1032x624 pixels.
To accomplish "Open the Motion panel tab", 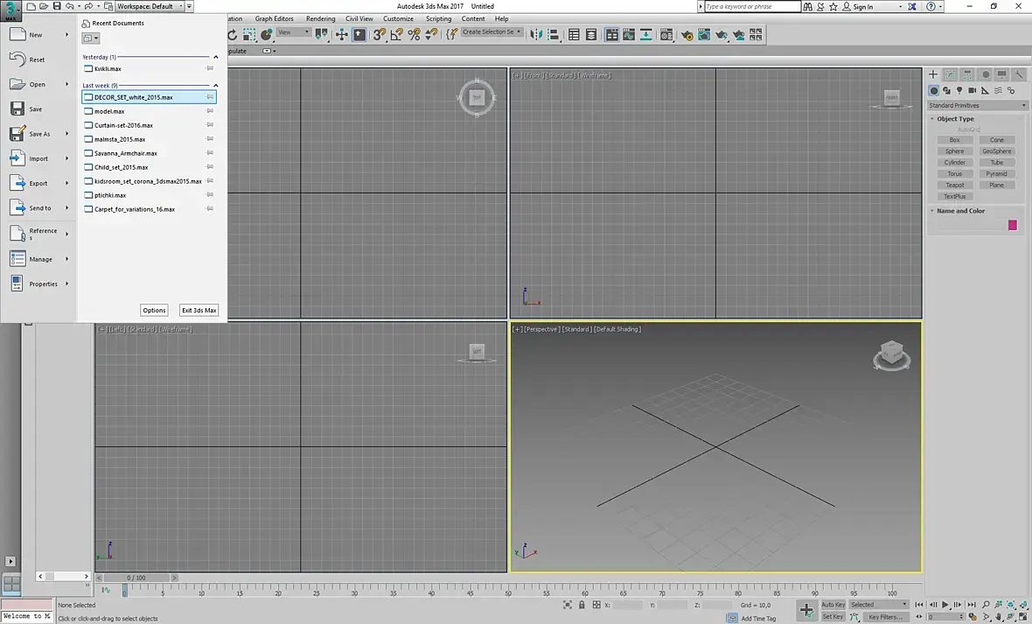I will (x=985, y=74).
